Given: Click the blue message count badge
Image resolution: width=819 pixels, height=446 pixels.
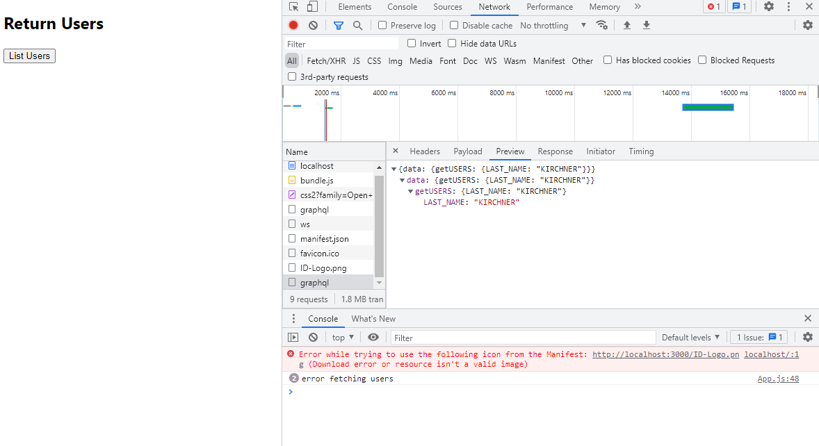Looking at the screenshot, I should point(739,7).
